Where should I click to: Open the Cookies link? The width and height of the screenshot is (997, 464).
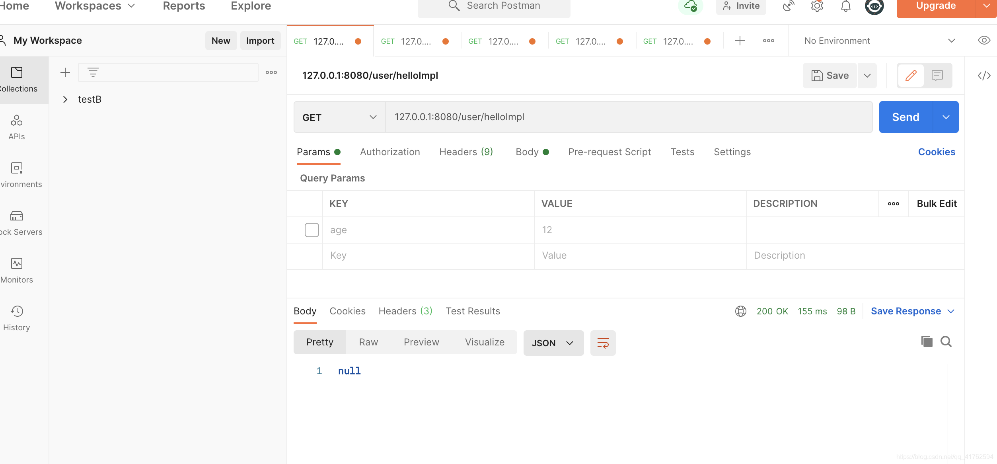tap(937, 152)
